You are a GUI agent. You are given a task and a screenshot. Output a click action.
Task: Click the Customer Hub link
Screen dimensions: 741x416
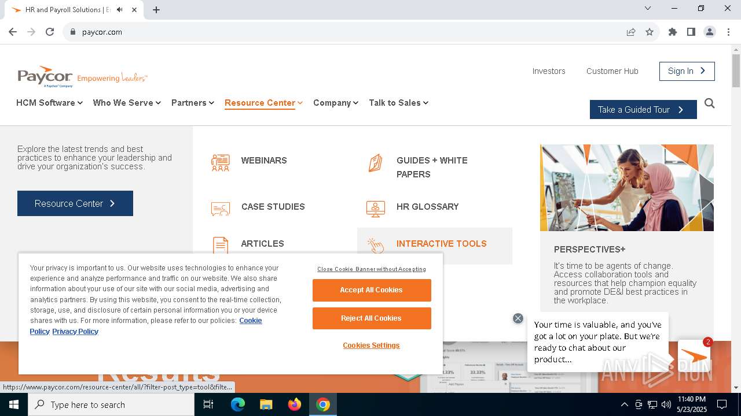[x=612, y=71]
